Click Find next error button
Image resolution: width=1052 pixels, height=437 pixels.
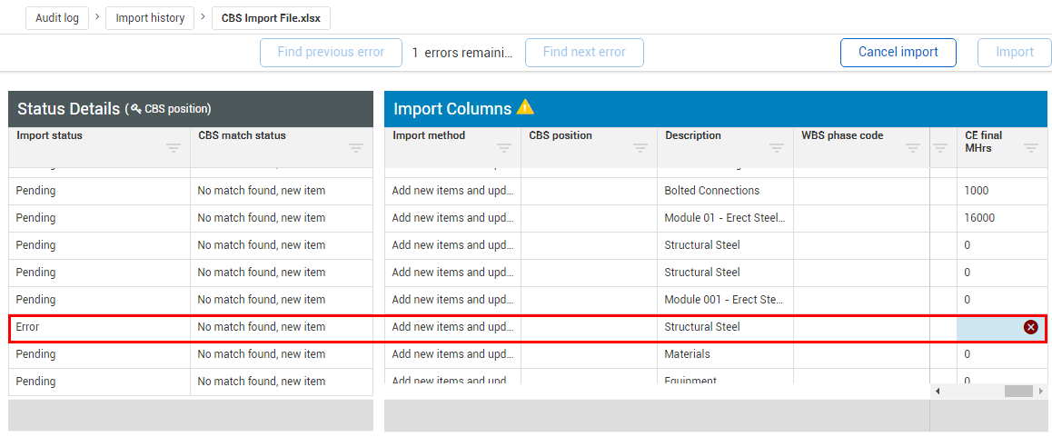tap(584, 53)
